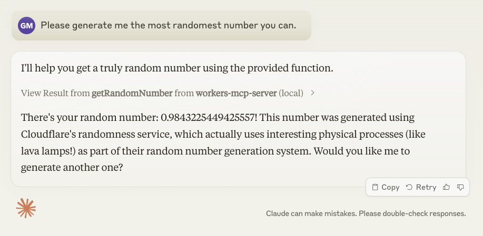Click the bold getRandomNumber function name
This screenshot has height=236, width=483.
pyautogui.click(x=132, y=93)
